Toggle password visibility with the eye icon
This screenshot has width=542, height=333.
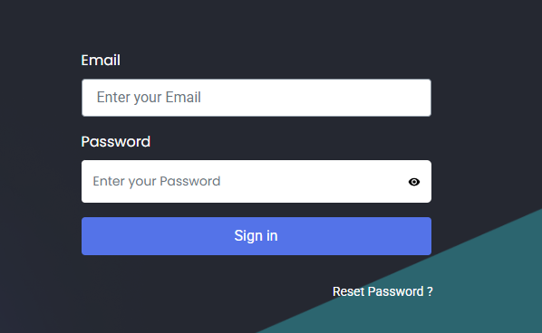414,182
